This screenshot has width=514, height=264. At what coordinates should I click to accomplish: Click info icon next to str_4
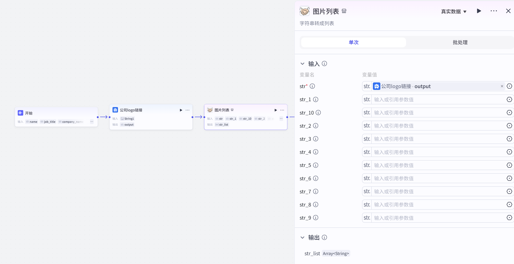point(316,152)
